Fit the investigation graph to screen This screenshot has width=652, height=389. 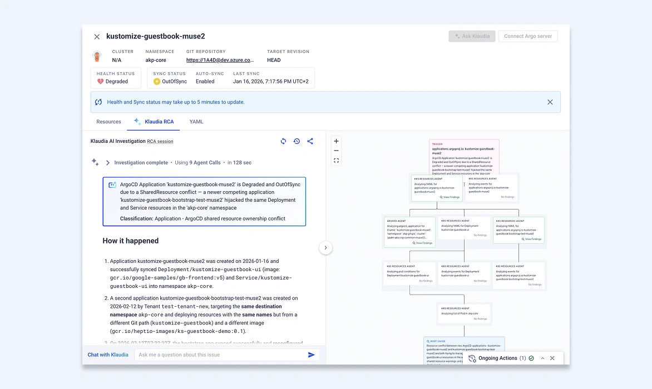pyautogui.click(x=337, y=160)
